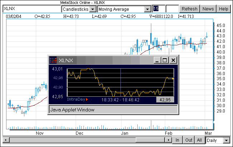The height and width of the screenshot is (147, 233).
Task: Click the H=43.73 high value
Action: (x=71, y=17)
